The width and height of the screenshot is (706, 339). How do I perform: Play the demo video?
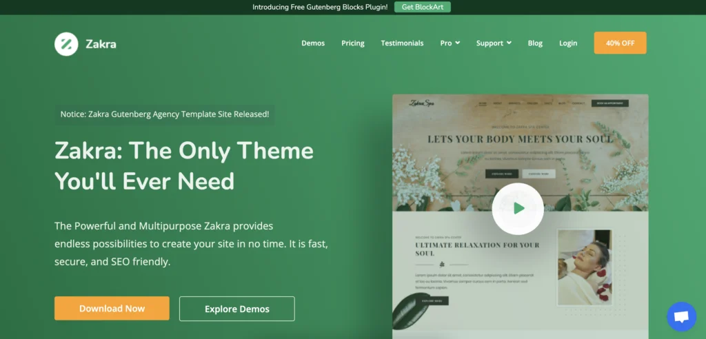coord(518,209)
